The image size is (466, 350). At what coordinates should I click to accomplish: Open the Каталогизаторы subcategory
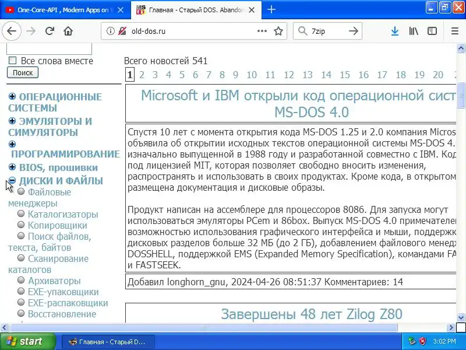pyautogui.click(x=63, y=214)
